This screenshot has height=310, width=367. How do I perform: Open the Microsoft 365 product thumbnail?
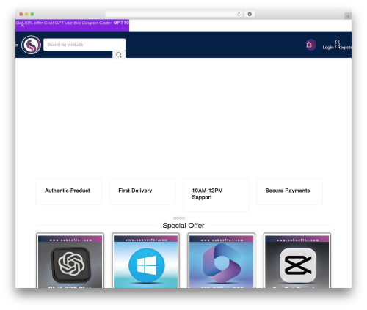tap(222, 261)
